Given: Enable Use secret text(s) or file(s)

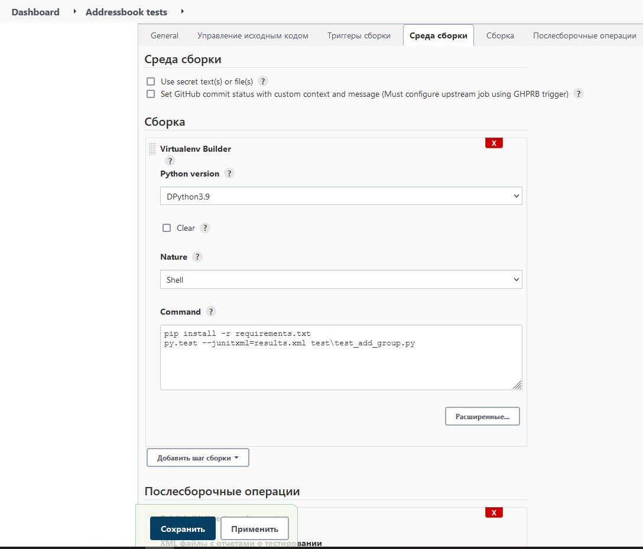Looking at the screenshot, I should [151, 81].
